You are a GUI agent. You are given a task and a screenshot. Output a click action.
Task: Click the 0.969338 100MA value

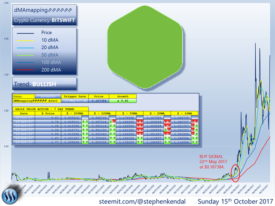99,142
